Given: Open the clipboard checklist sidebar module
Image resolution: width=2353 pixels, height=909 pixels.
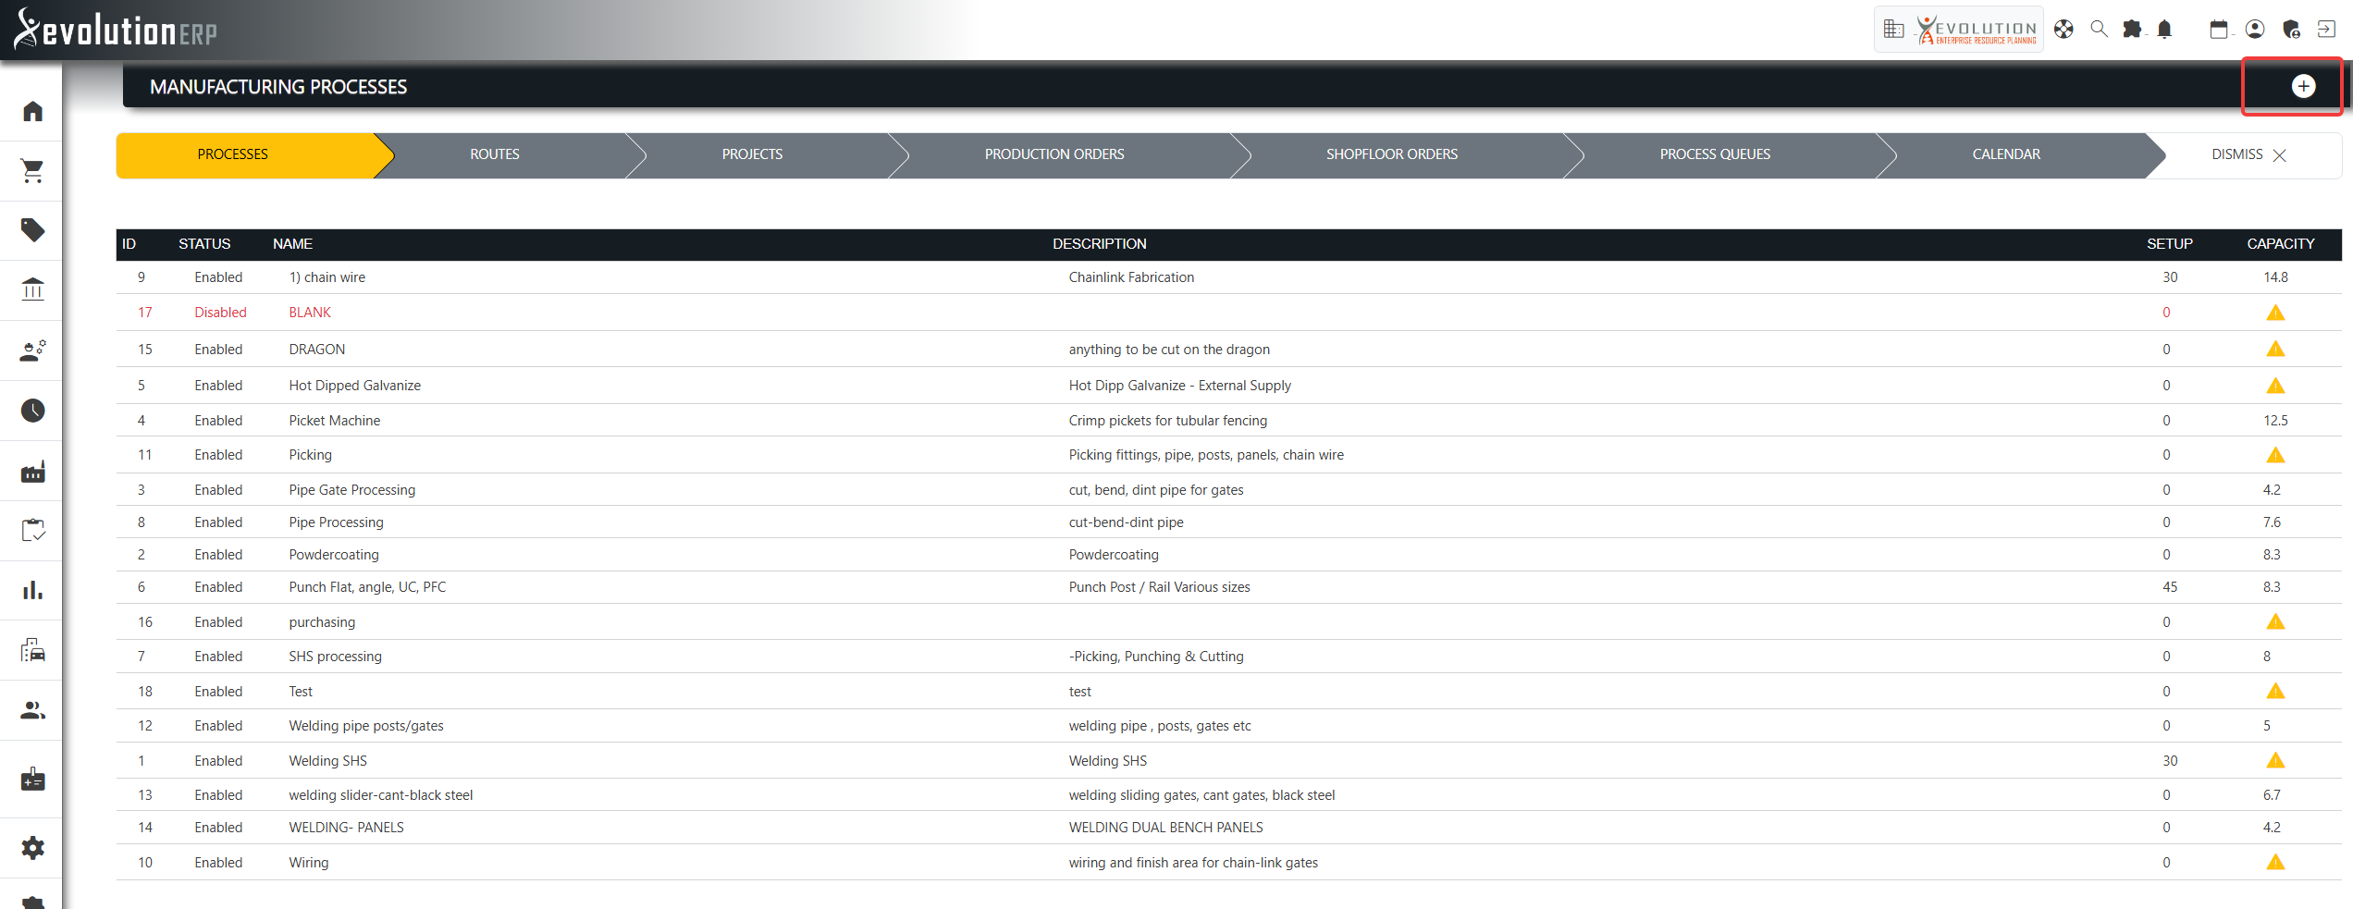Looking at the screenshot, I should point(33,530).
